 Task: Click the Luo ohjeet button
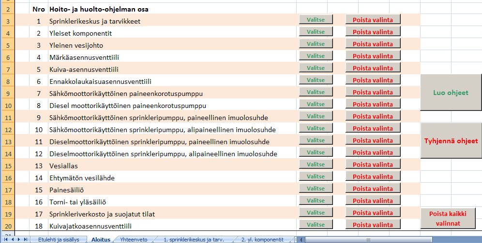(451, 93)
